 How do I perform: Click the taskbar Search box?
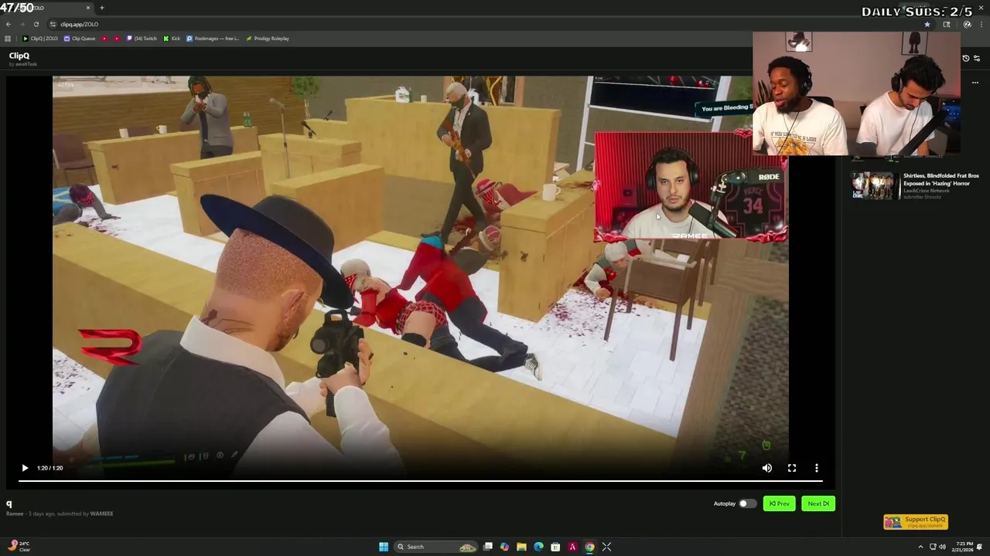pos(436,547)
